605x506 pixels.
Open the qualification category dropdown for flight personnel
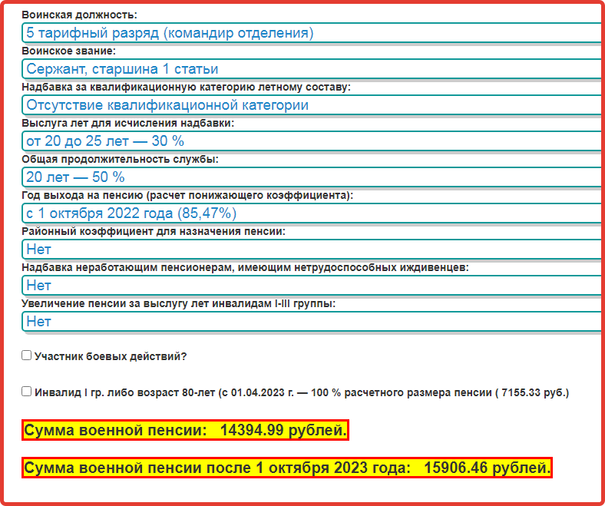pos(312,105)
